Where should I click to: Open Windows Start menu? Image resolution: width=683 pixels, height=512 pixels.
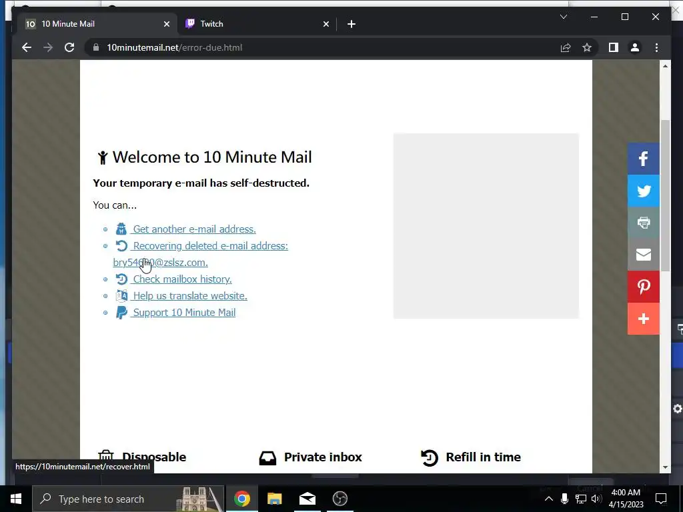click(16, 499)
